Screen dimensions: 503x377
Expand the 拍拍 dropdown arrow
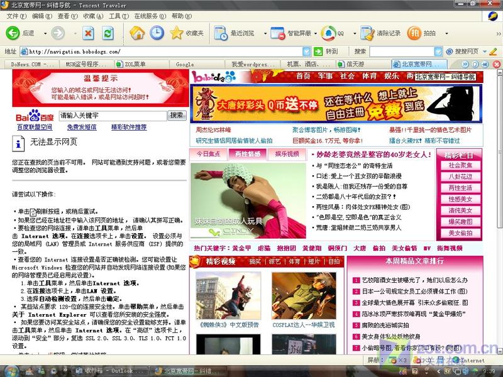click(x=446, y=33)
